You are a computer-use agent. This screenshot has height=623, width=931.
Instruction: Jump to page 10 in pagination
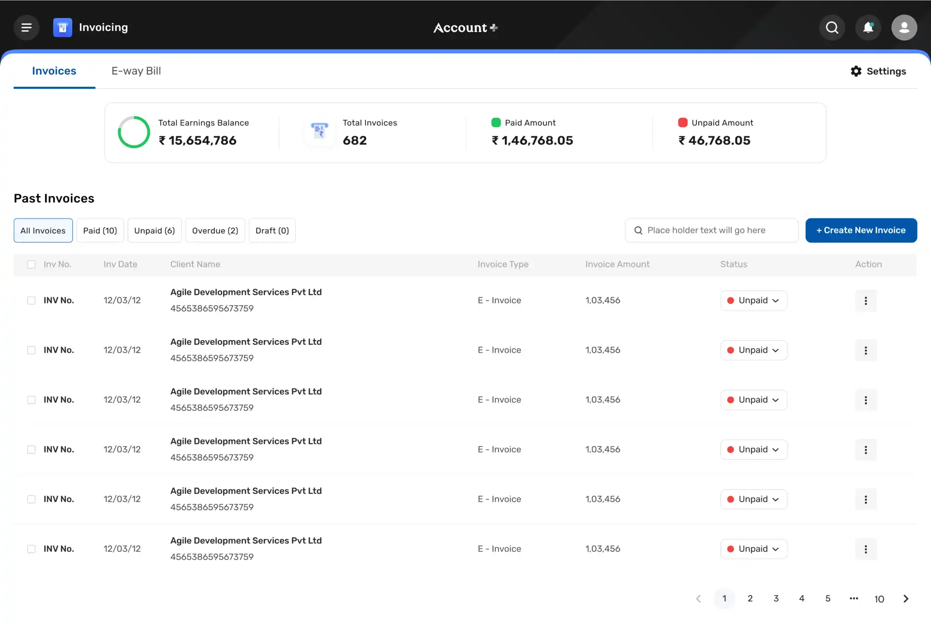(880, 599)
